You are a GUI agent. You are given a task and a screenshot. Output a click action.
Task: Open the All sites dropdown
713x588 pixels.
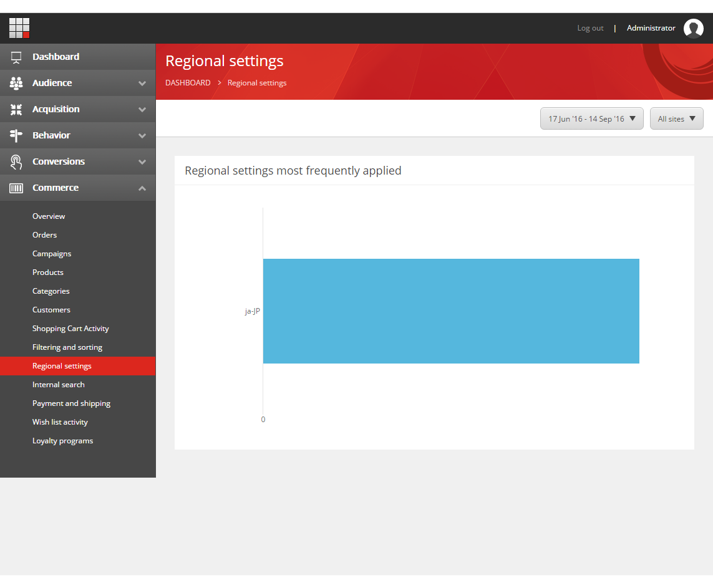[676, 118]
